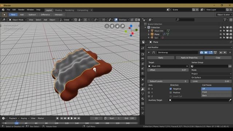Screen dimensions: 233x131
Task: Open the Modifiers properties tab (wrench icon)
Action: click(143, 89)
